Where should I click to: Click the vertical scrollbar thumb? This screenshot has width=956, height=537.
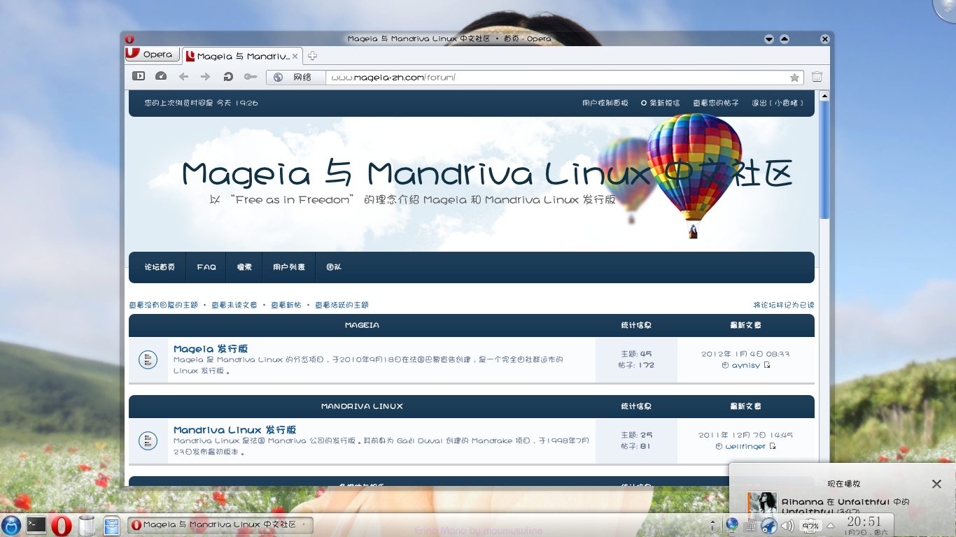[824, 160]
